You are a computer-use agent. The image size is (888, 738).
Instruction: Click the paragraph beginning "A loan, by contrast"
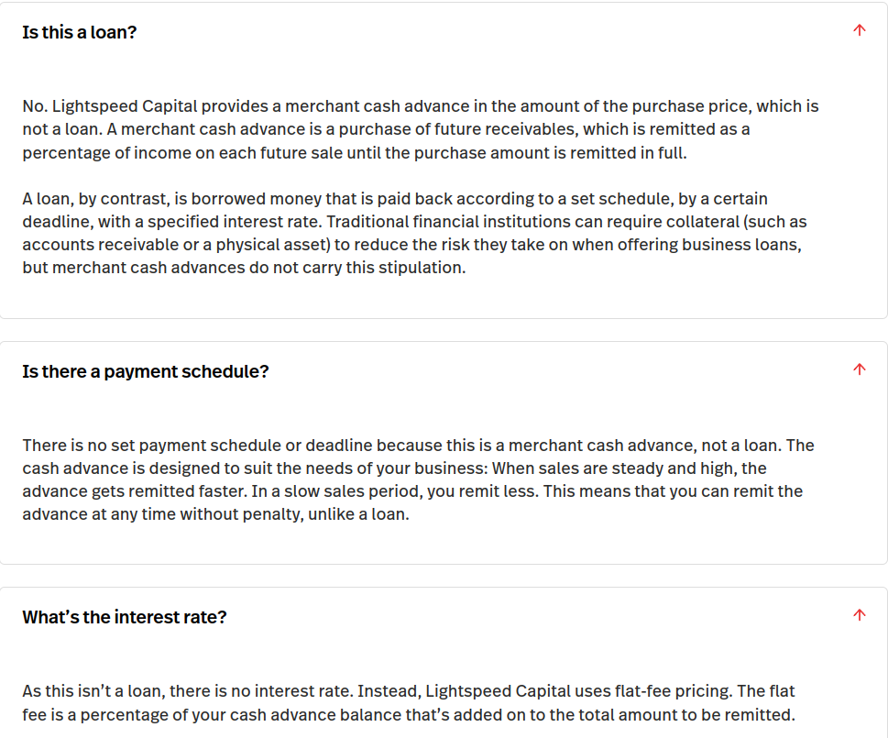[x=414, y=233]
